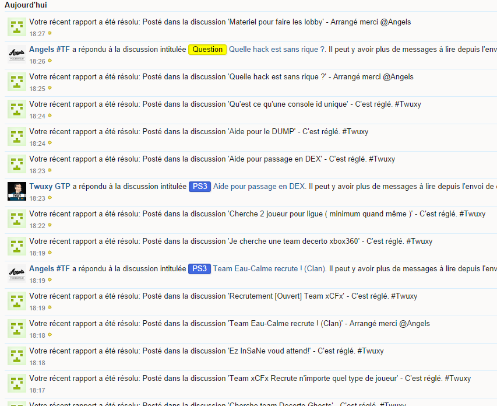Click star icon on 'Aide pour le DUMP' alert

point(50,143)
